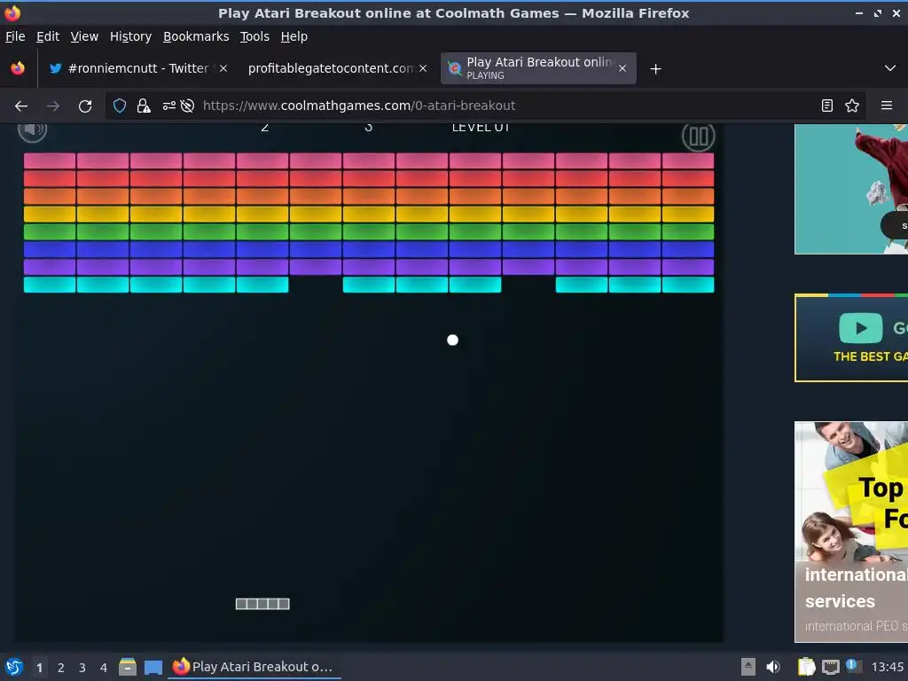908x681 pixels.
Task: Expand the list all tabs chevron
Action: pyautogui.click(x=890, y=68)
